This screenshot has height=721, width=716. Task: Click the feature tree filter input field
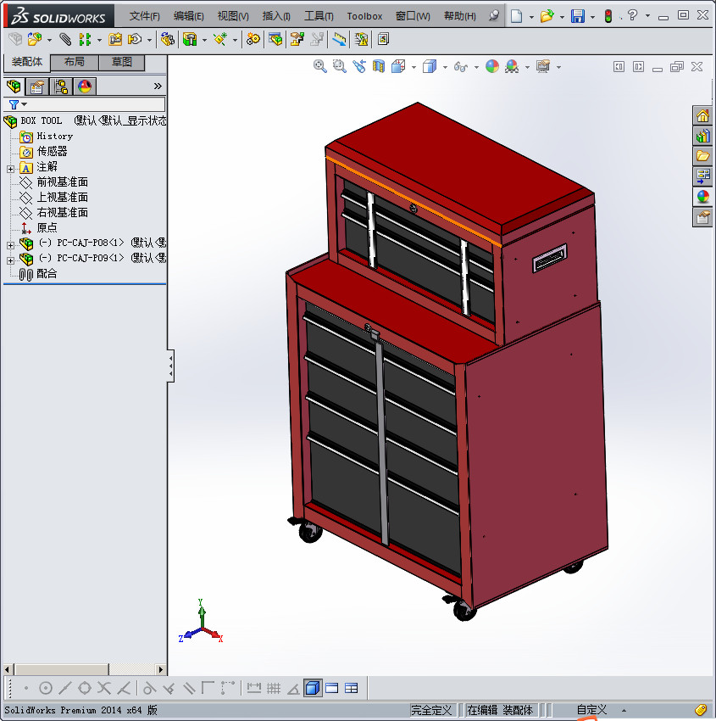pyautogui.click(x=84, y=104)
